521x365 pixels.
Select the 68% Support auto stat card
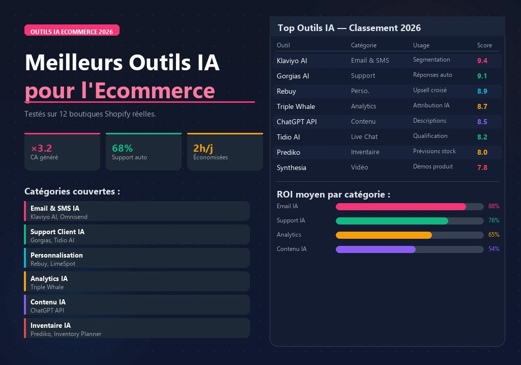143,152
